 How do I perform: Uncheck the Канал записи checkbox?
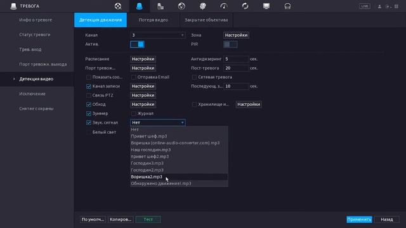coord(89,86)
